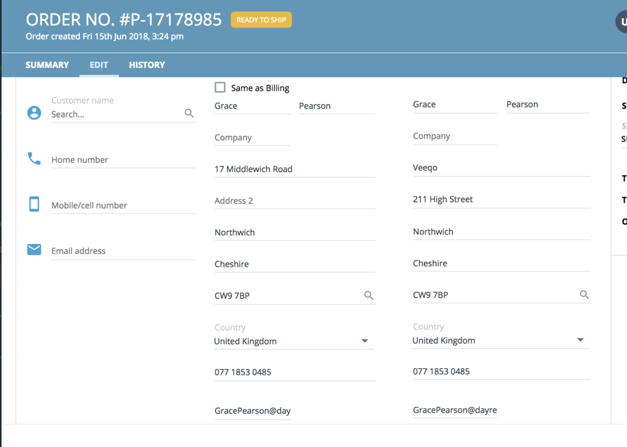This screenshot has width=627, height=447.
Task: Click the READY TO SHIP status badge
Action: click(261, 20)
